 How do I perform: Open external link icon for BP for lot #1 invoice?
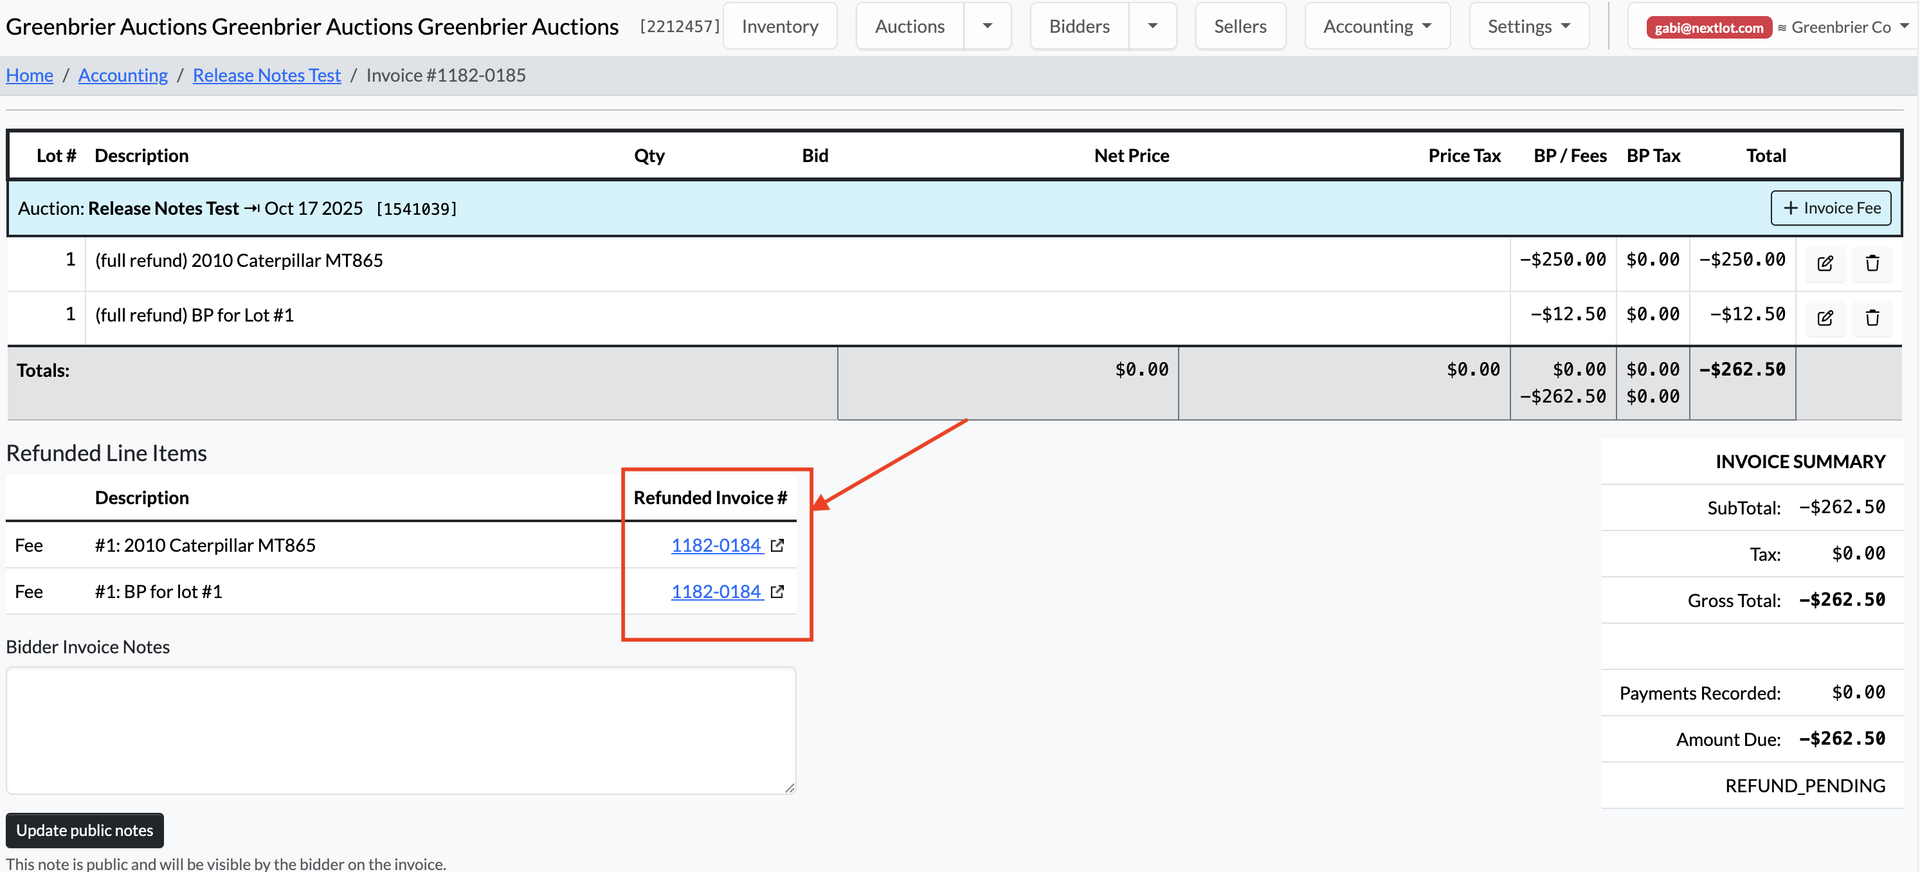(777, 592)
